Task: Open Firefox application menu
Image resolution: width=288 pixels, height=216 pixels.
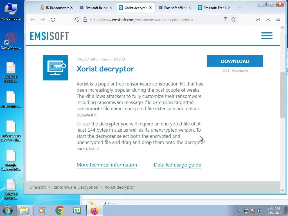Action: point(278,19)
